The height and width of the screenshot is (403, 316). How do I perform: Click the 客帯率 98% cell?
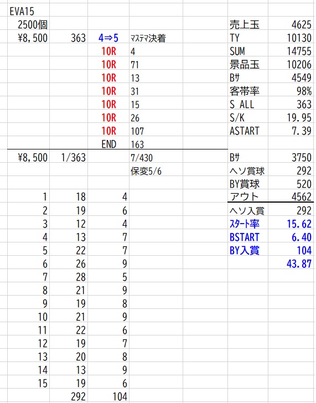(304, 91)
